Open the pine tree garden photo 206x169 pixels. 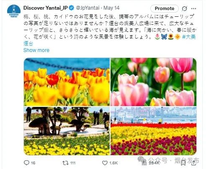(x=67, y=131)
